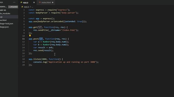Click app.get on line 7

tap(33, 27)
